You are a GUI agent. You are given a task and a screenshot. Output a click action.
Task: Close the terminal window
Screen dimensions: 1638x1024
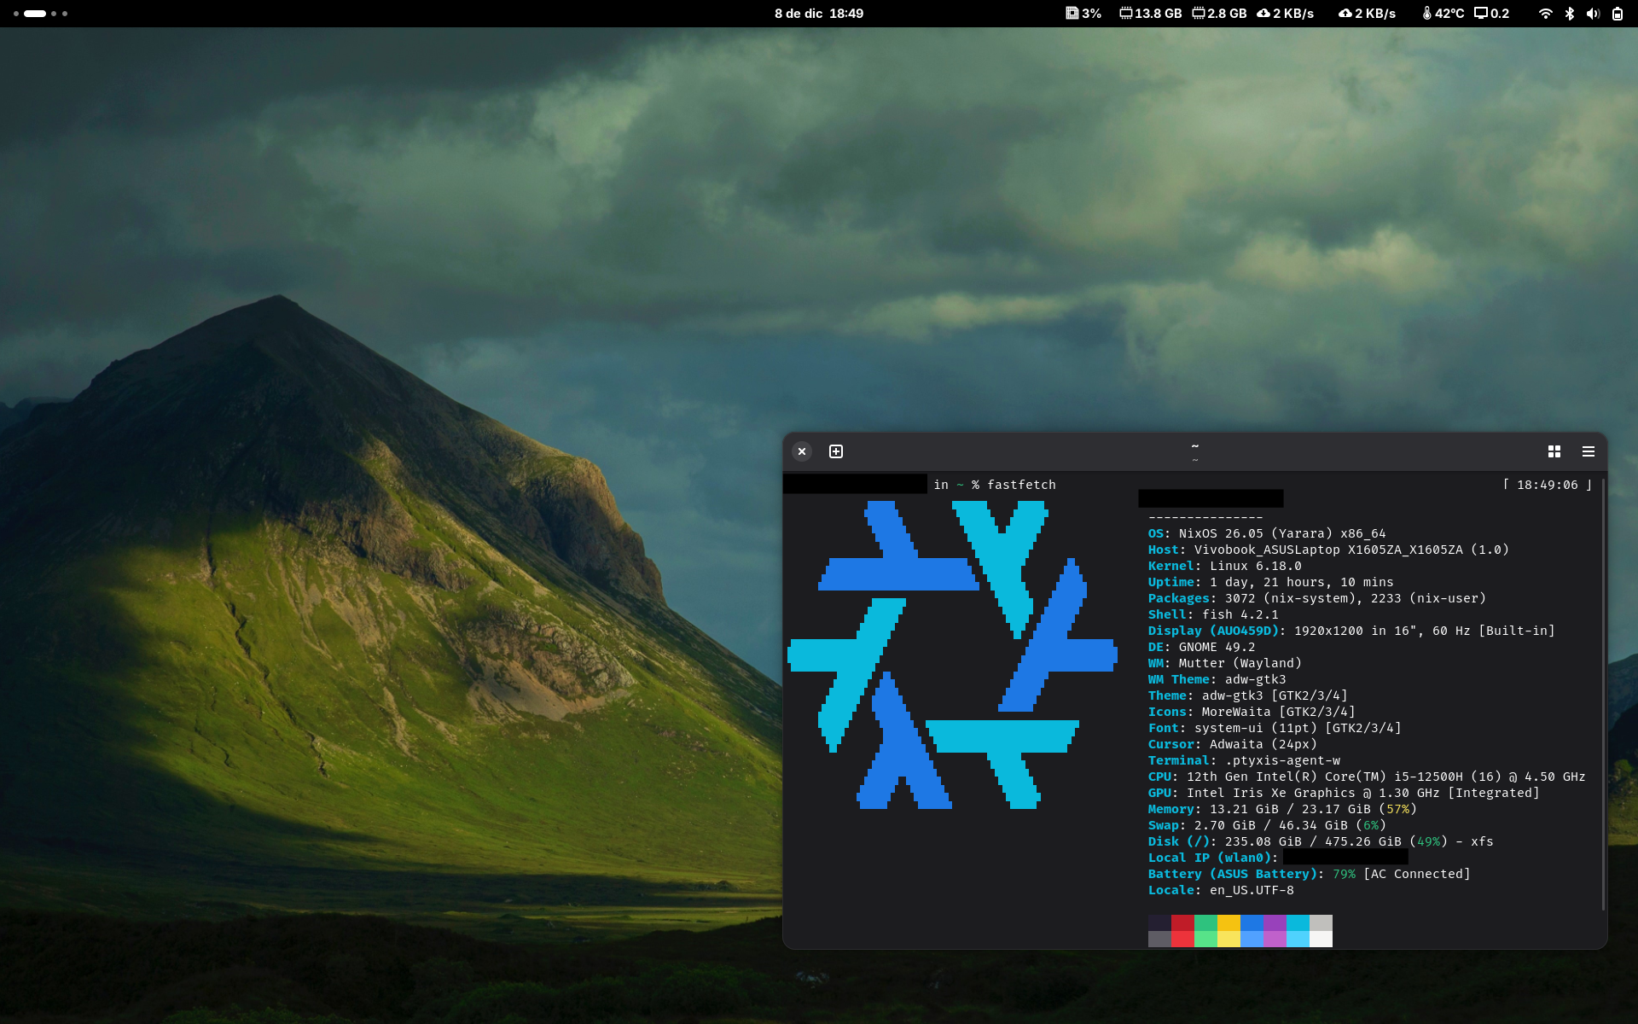[802, 451]
